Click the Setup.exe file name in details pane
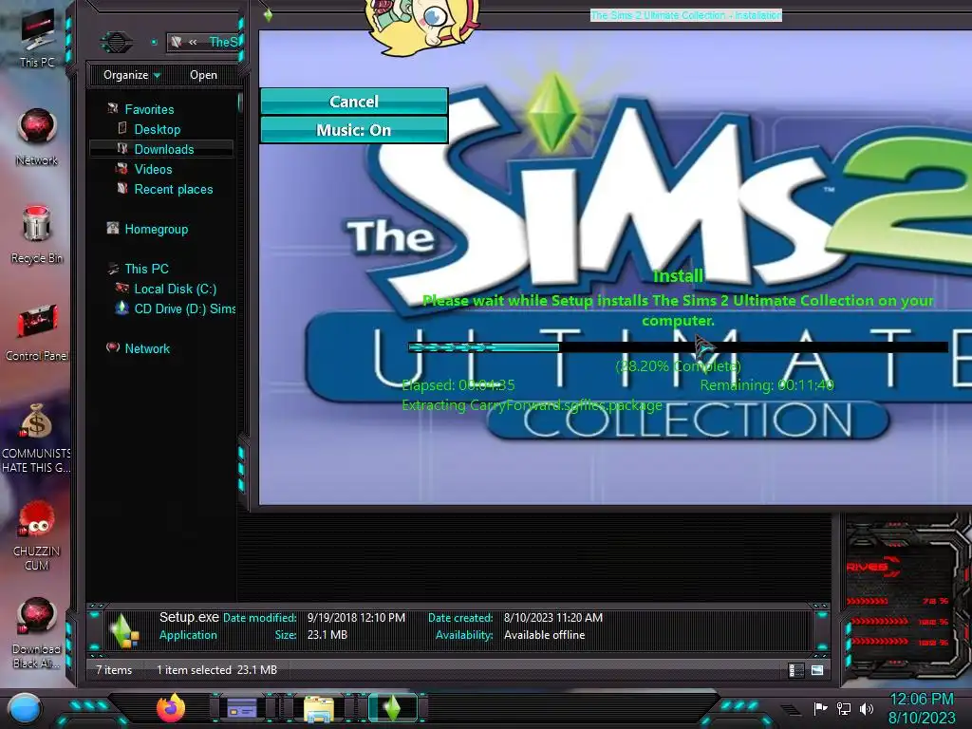Viewport: 972px width, 729px height. click(189, 617)
